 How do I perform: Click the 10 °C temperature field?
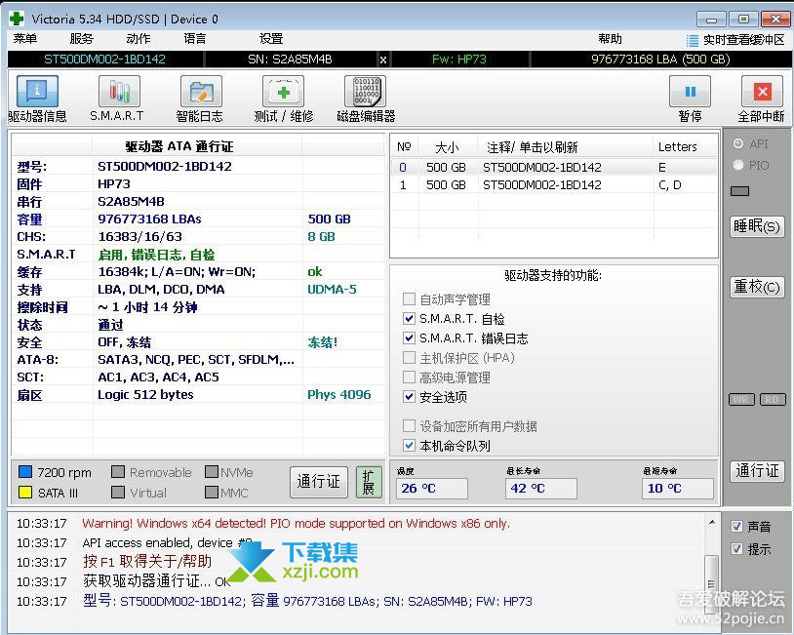tap(678, 488)
